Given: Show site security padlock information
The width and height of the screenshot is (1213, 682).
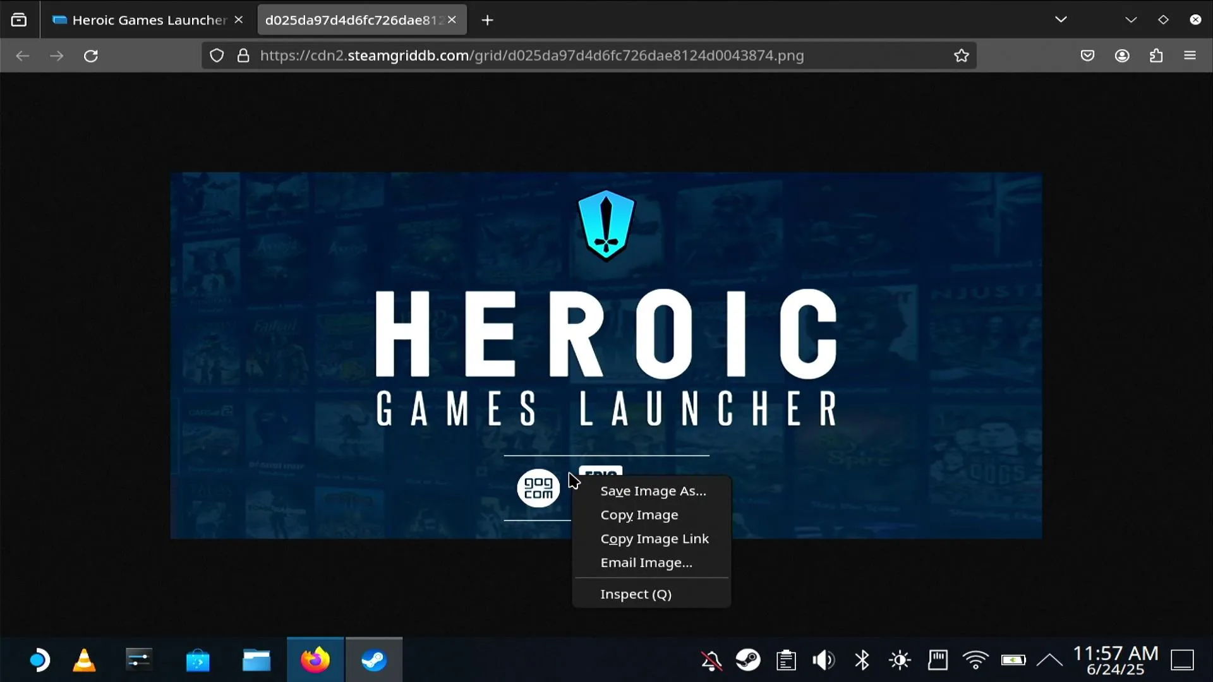Looking at the screenshot, I should pyautogui.click(x=243, y=56).
